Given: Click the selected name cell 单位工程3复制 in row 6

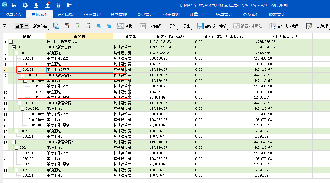Looking at the screenshot, I should [x=79, y=70].
